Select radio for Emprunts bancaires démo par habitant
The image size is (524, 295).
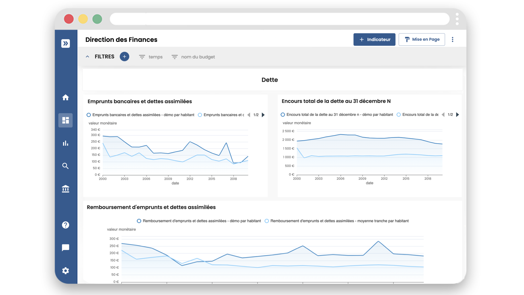coord(89,115)
